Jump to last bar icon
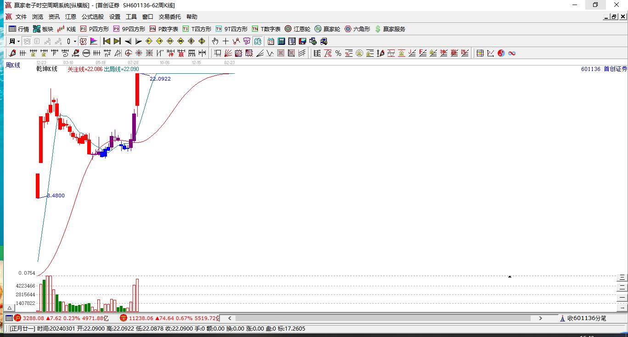 [x=117, y=41]
